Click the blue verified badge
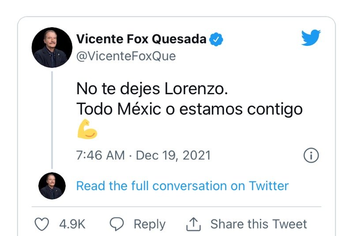 [216, 39]
